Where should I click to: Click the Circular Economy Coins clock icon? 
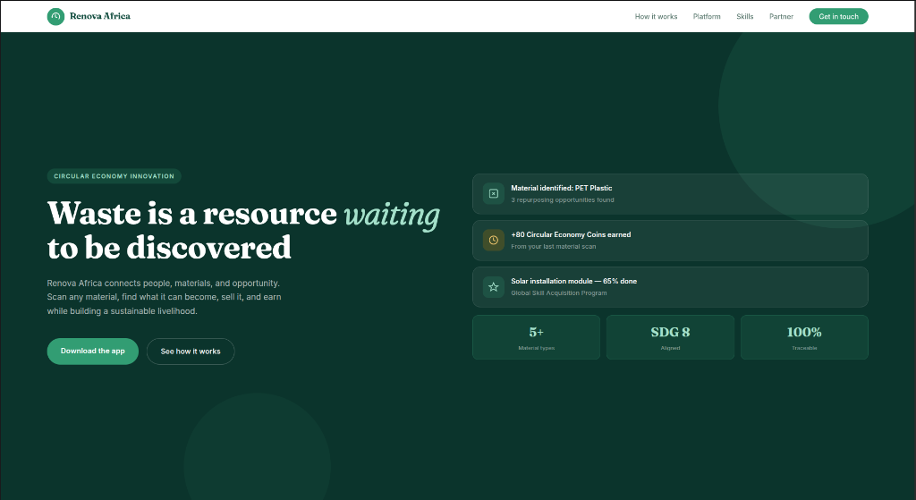coord(494,240)
